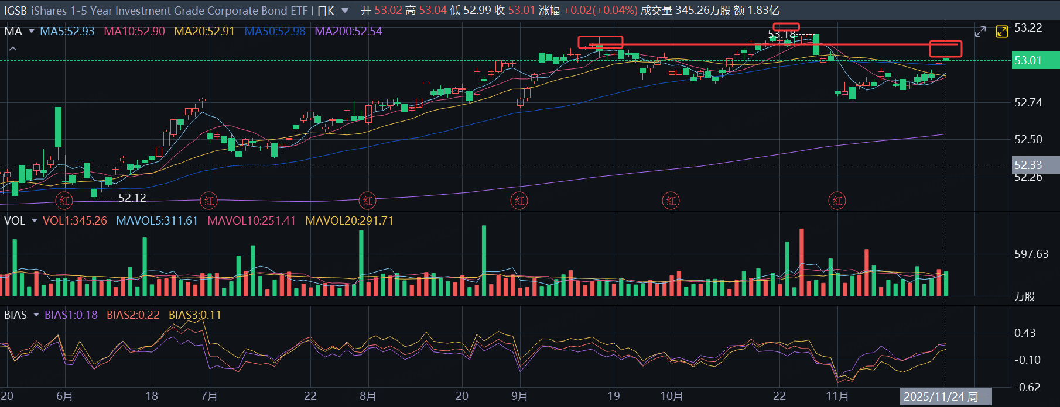Click the 低 52.99 low price value
The image size is (1060, 407).
470,11
